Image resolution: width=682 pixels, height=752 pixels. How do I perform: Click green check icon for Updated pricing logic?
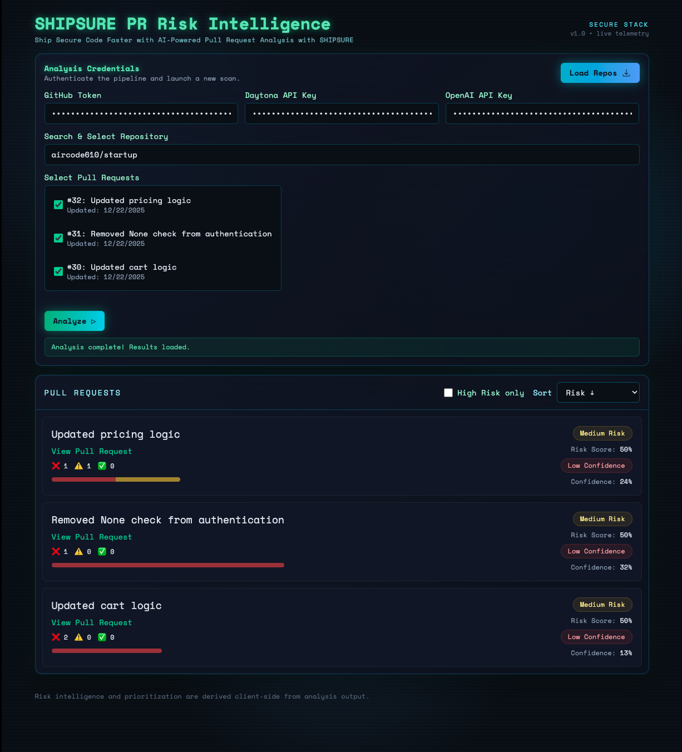pyautogui.click(x=102, y=466)
